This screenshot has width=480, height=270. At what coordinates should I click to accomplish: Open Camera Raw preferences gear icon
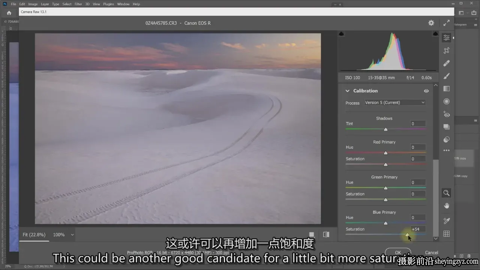pos(431,23)
